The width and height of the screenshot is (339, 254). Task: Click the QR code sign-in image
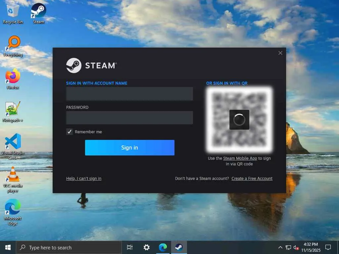tap(239, 120)
